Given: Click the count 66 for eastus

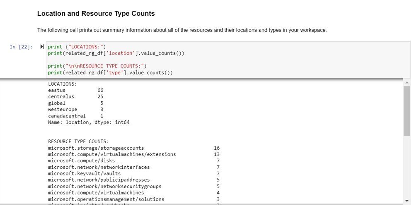Looking at the screenshot, I should point(100,90).
